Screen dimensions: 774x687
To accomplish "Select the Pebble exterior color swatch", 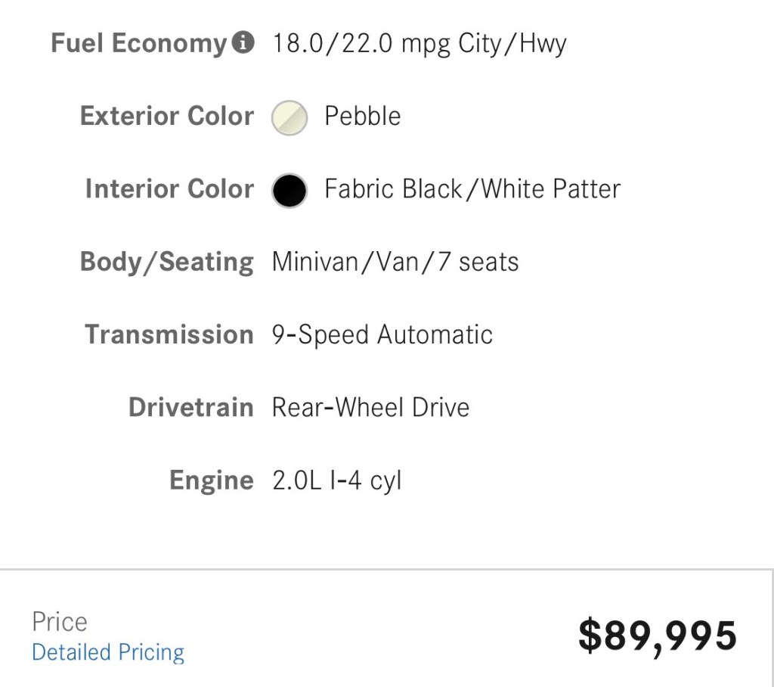I will (x=289, y=117).
